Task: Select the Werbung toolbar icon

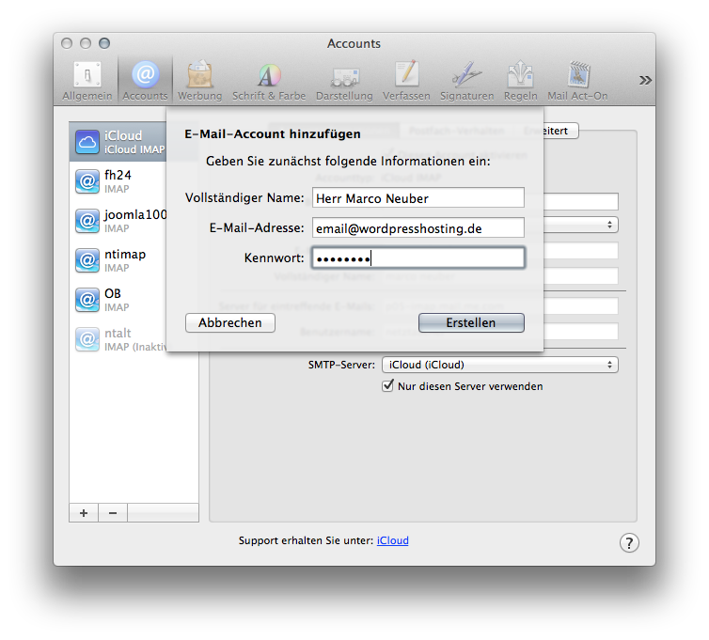Action: 199,81
